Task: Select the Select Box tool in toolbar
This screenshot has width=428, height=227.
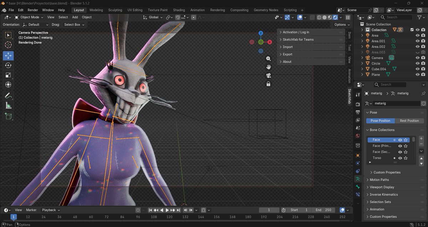Action: click(x=8, y=35)
